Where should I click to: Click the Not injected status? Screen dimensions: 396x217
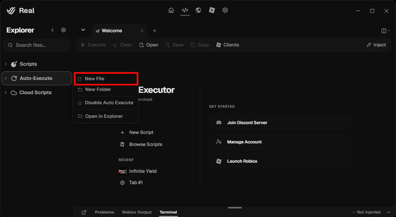tap(367, 212)
